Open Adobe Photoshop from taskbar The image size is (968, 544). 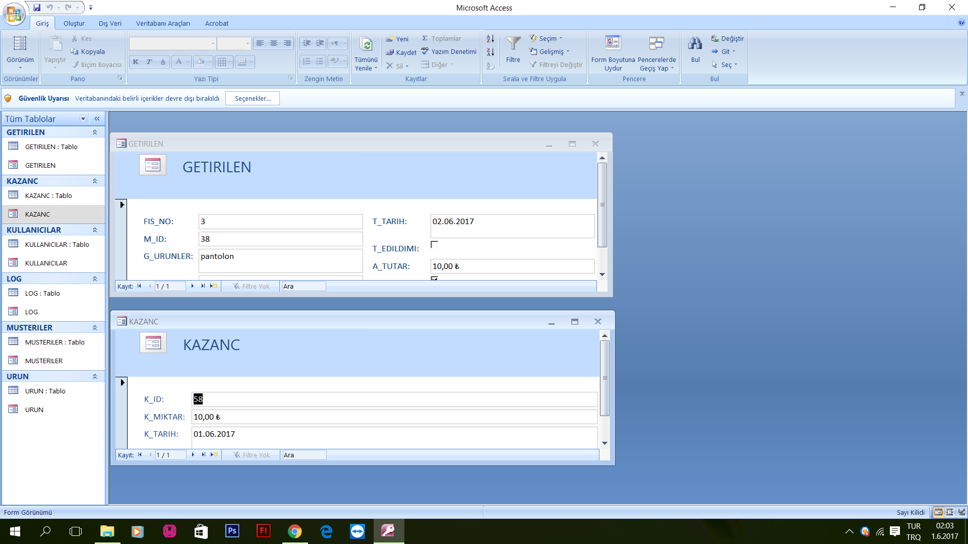[232, 531]
